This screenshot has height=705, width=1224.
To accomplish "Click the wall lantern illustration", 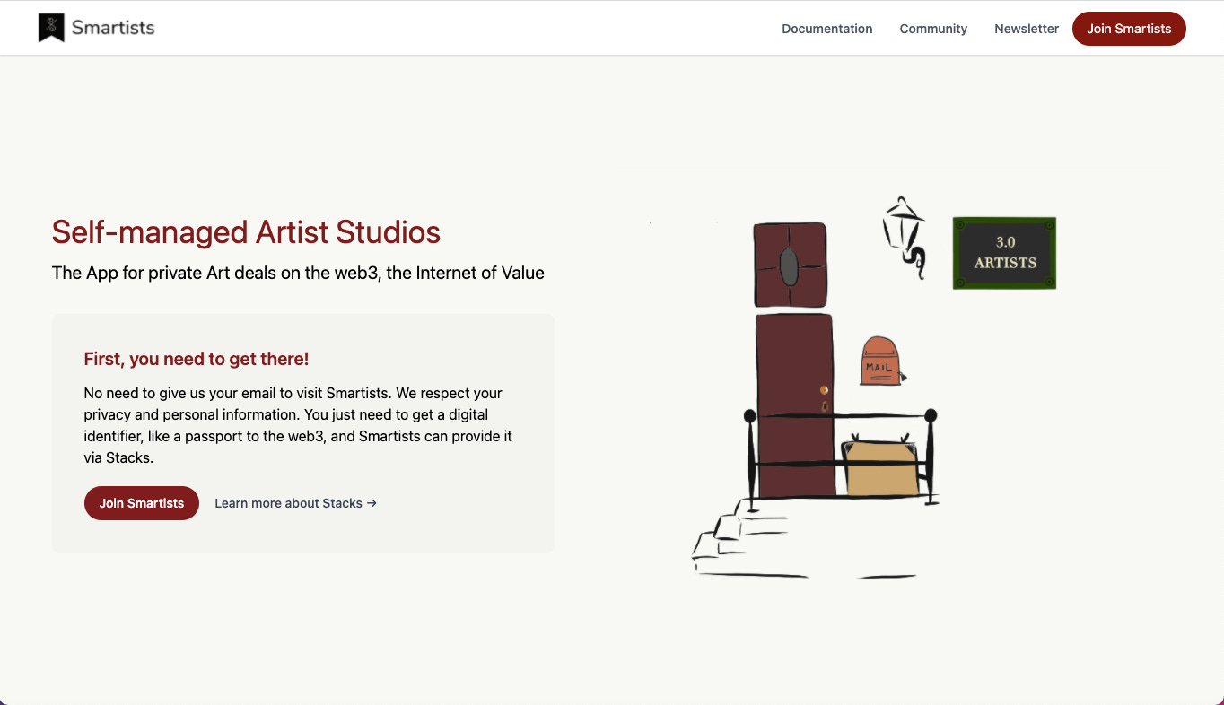I will click(x=905, y=238).
